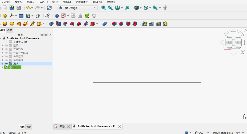Expand the 曲面屋顶 tree node
Image resolution: width=247 pixels, height=134 pixels.
[3, 57]
